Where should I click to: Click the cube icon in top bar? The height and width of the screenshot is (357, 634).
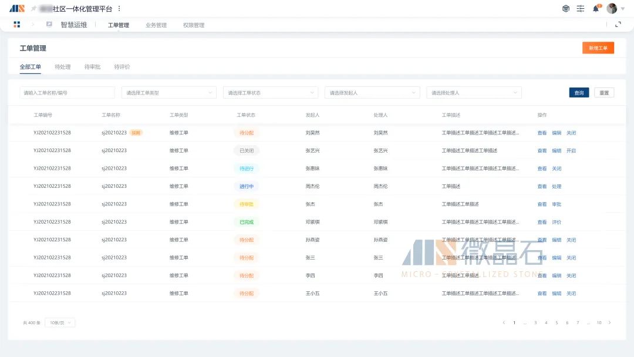(x=566, y=9)
